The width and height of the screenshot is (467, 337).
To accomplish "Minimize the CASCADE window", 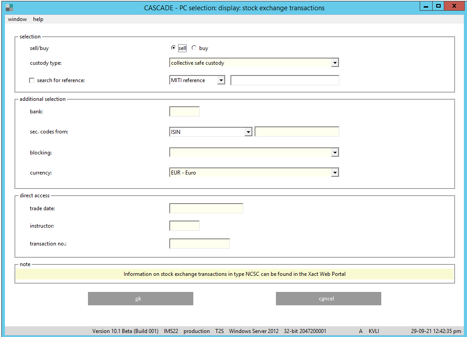I will [x=426, y=6].
